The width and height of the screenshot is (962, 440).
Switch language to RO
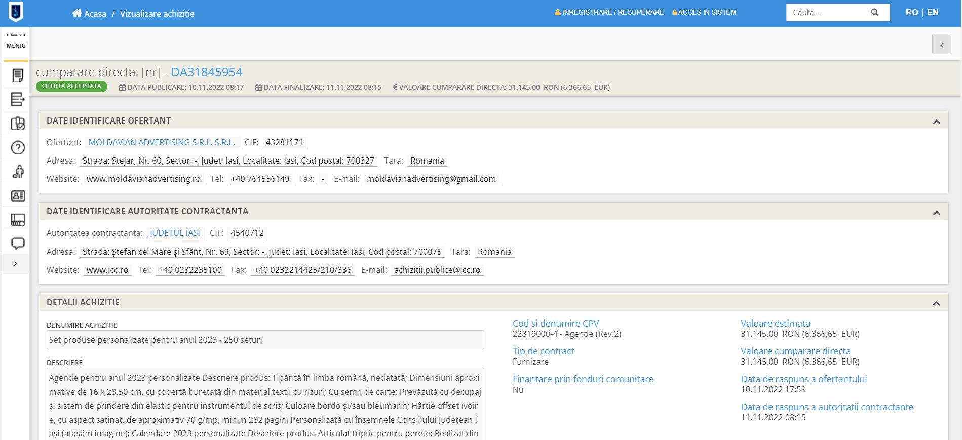(x=912, y=12)
